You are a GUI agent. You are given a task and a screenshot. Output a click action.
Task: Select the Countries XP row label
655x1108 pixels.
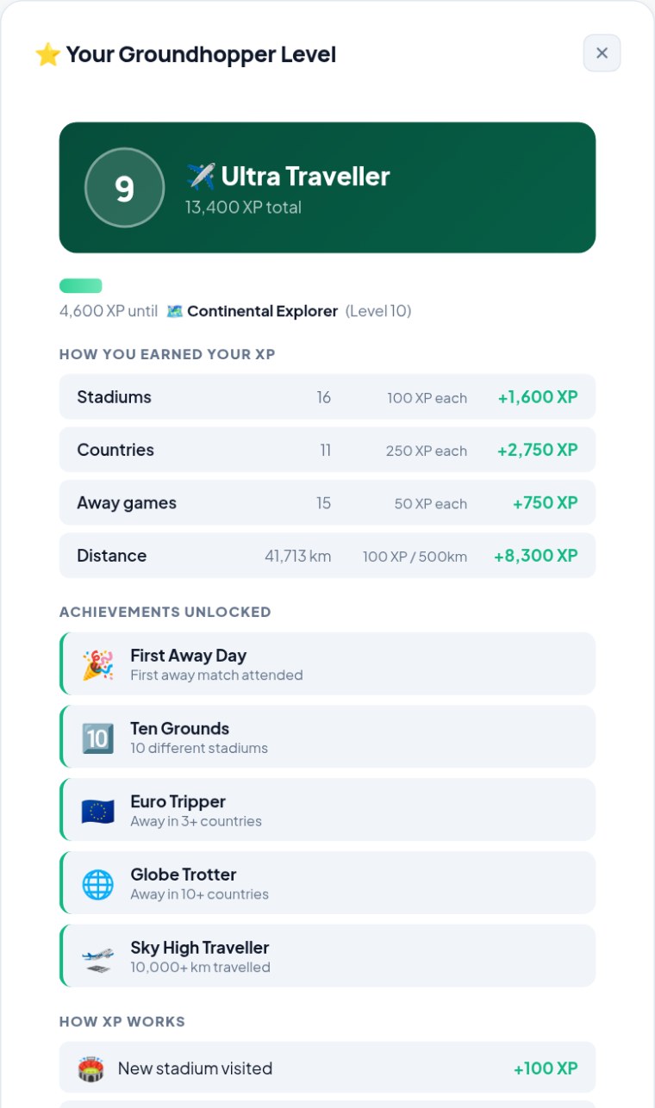(x=115, y=450)
